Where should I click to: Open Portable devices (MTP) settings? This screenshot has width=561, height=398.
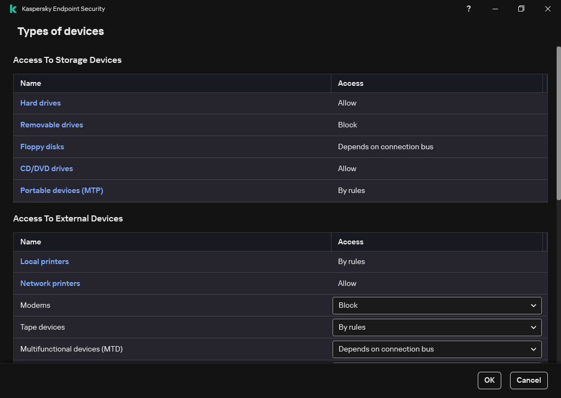coord(61,190)
